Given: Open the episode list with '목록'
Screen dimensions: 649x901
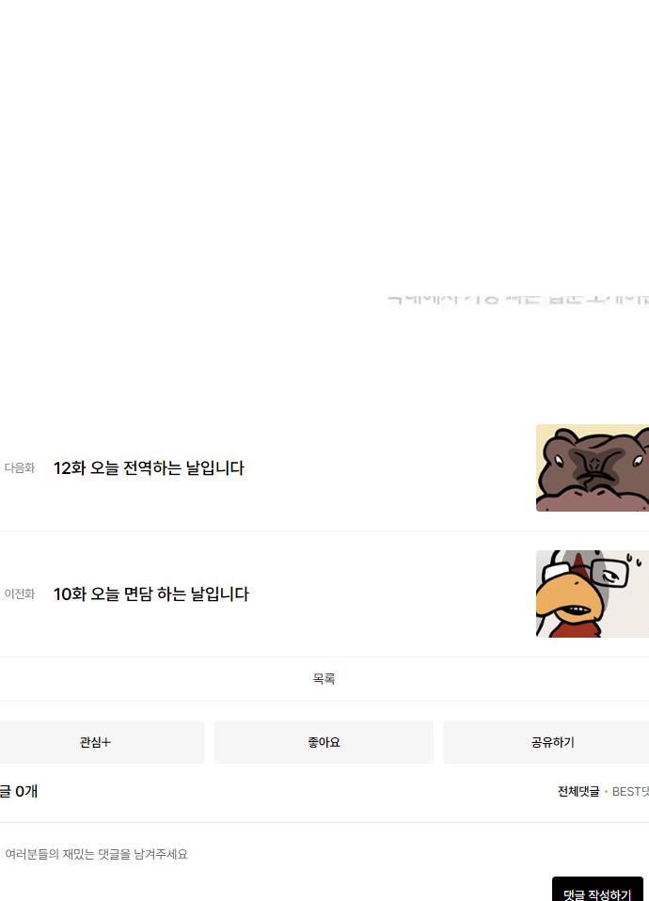Looking at the screenshot, I should [324, 679].
